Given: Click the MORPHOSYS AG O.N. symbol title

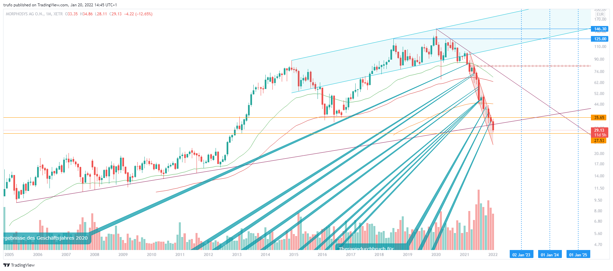Looking at the screenshot, I should click(25, 14).
